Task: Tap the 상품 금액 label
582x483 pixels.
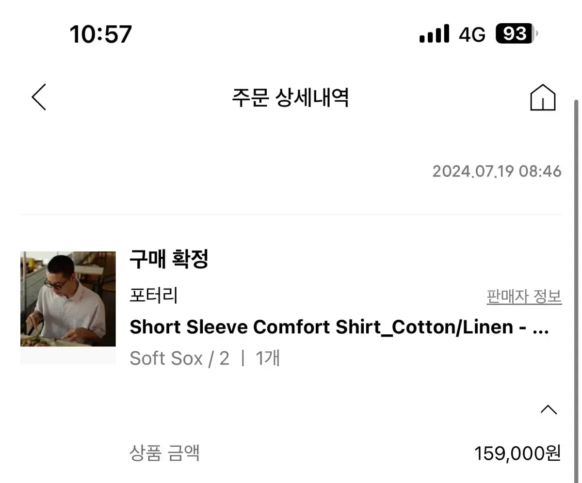Action: pyautogui.click(x=164, y=453)
